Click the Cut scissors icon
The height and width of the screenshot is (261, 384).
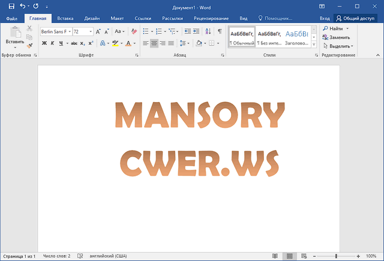point(29,28)
